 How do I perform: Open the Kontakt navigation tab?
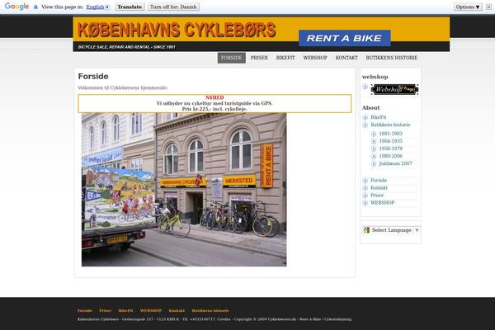[346, 58]
